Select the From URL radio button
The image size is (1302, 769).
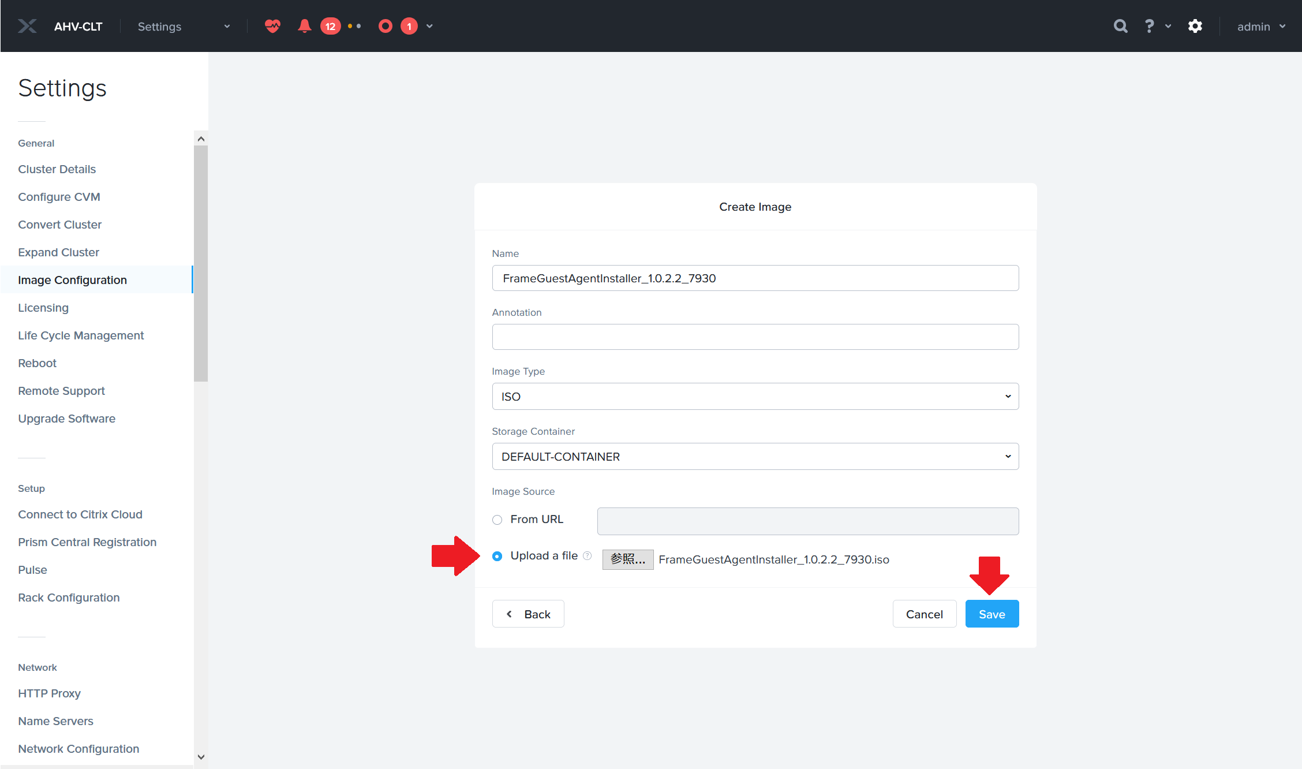497,520
